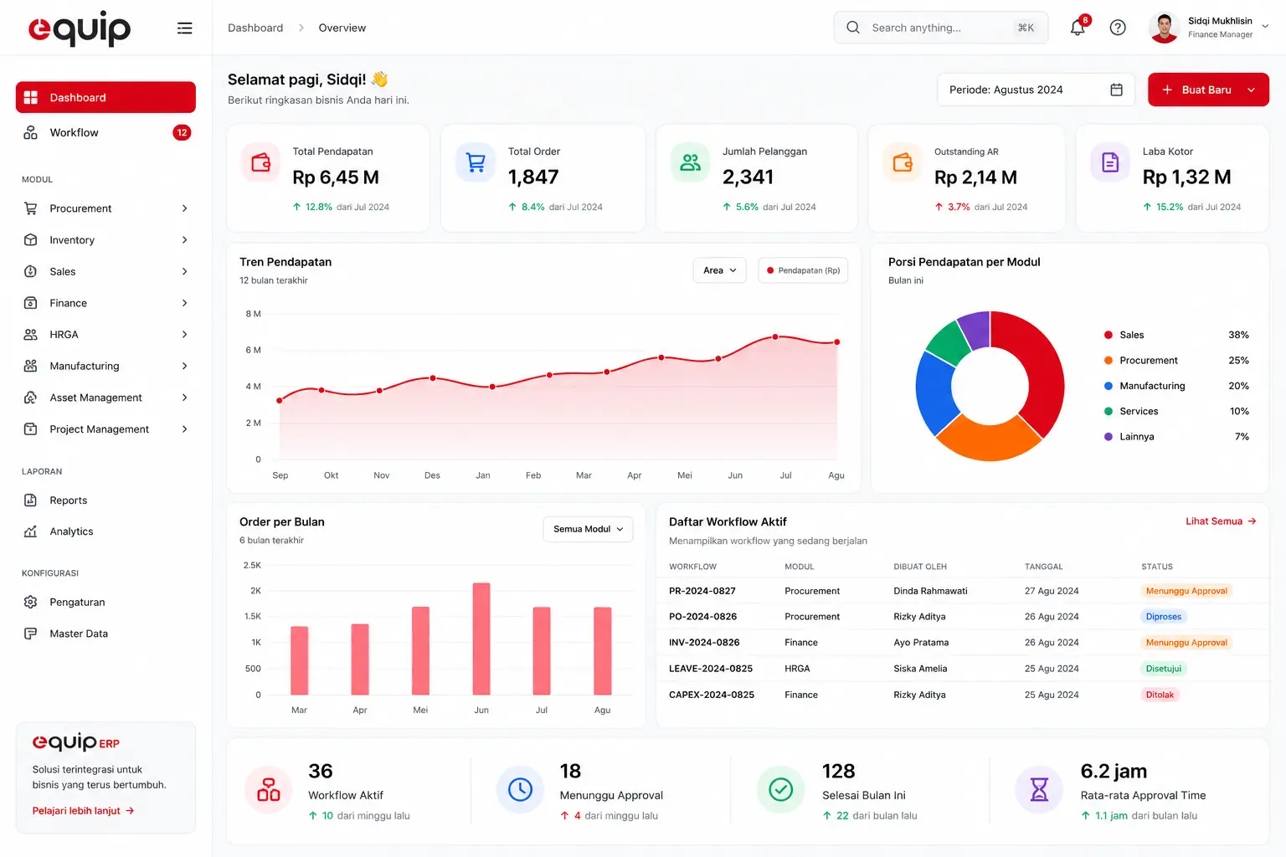This screenshot has width=1286, height=857.
Task: Toggle the Pendapatan (Rp) legend series
Action: (803, 270)
